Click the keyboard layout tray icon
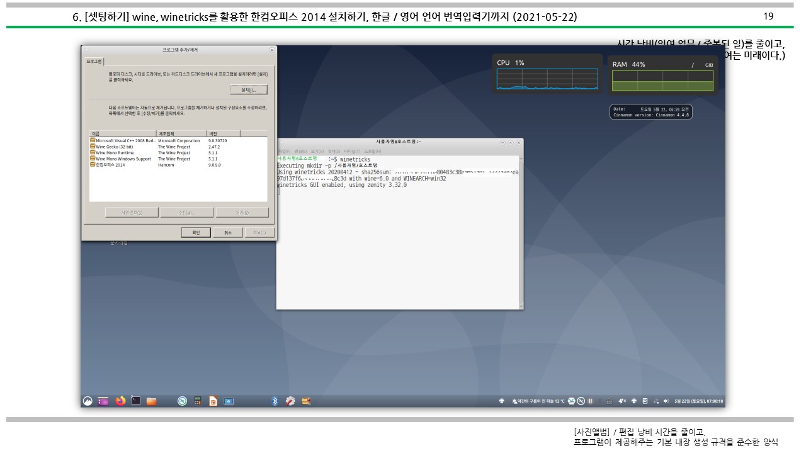The height and width of the screenshot is (453, 806). coord(610,401)
